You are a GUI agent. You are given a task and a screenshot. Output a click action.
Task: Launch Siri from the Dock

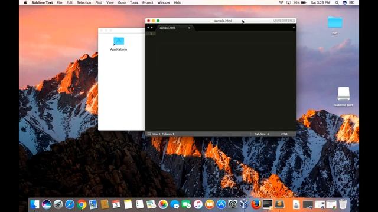coord(47,204)
